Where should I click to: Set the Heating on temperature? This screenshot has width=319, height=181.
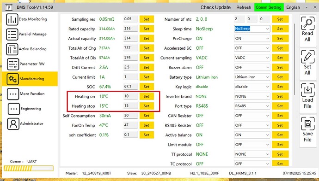point(147,96)
